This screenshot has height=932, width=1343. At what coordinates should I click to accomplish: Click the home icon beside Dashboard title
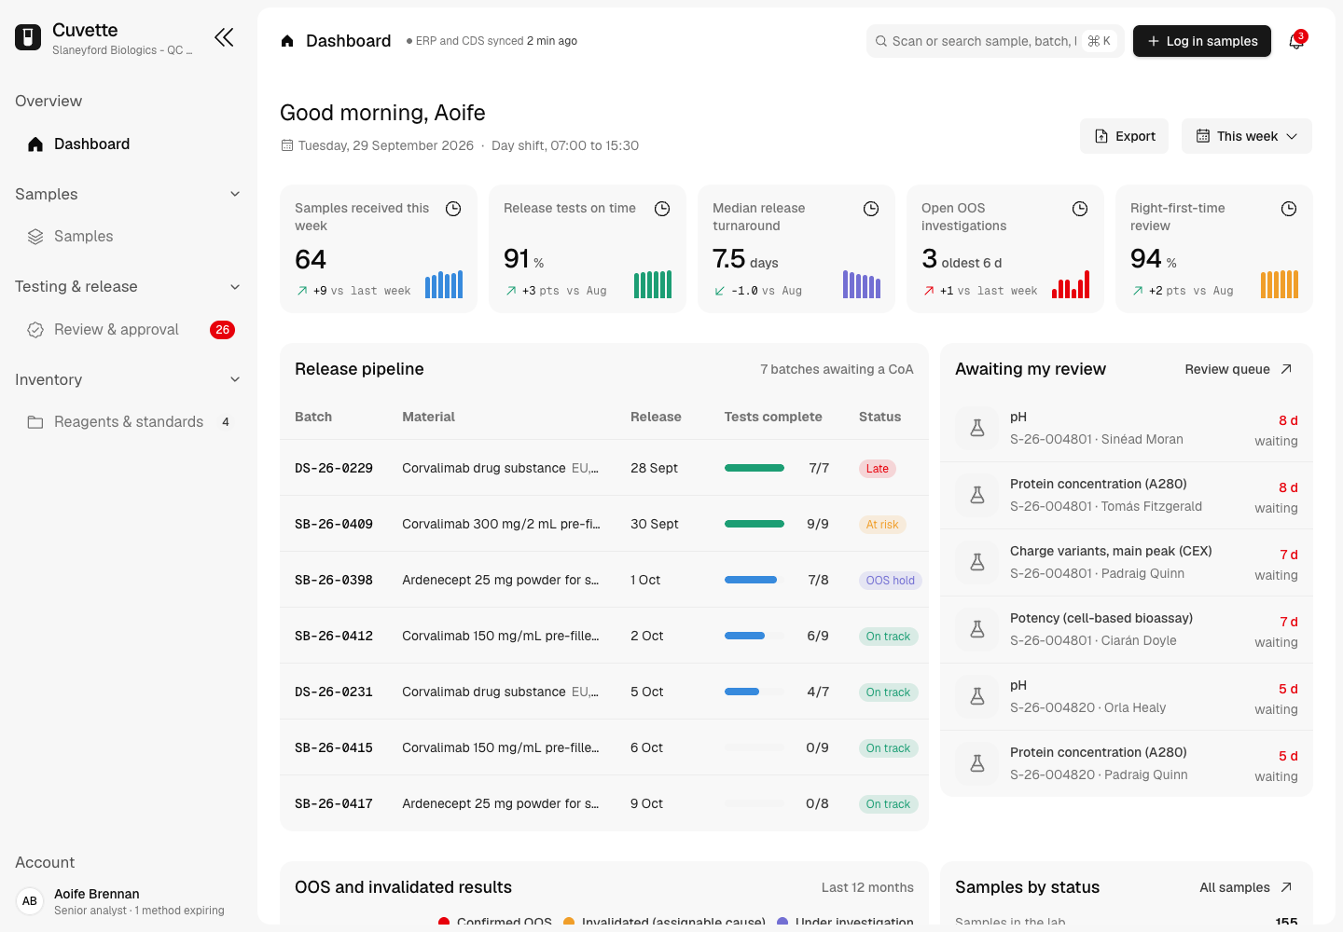[287, 41]
